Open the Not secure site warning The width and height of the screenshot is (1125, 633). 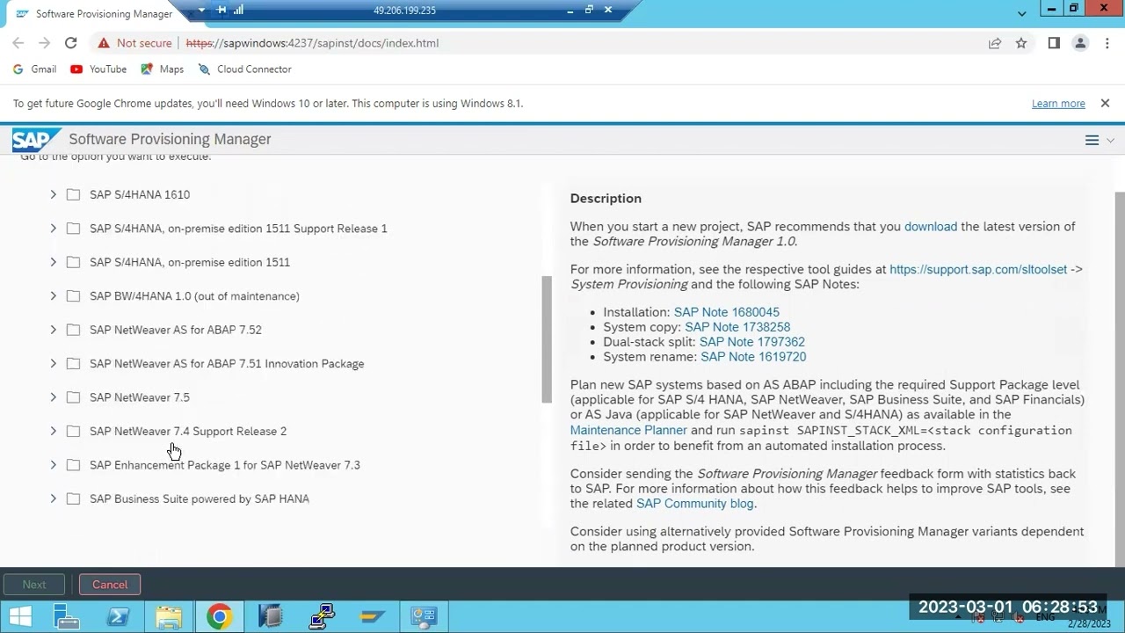134,43
